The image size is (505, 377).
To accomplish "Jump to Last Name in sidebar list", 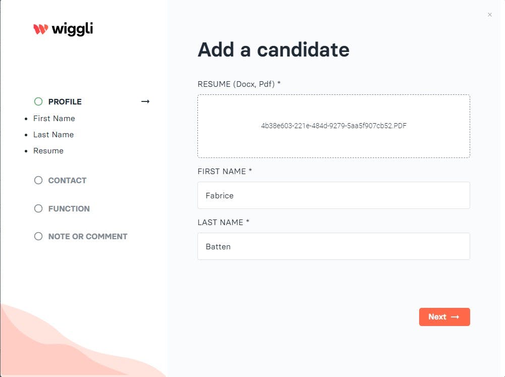I will click(54, 134).
